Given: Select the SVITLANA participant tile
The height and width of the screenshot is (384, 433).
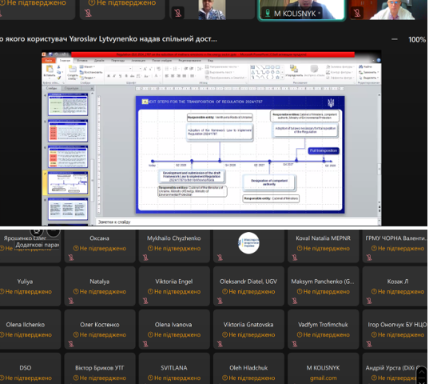Looking at the screenshot, I should 174,368.
